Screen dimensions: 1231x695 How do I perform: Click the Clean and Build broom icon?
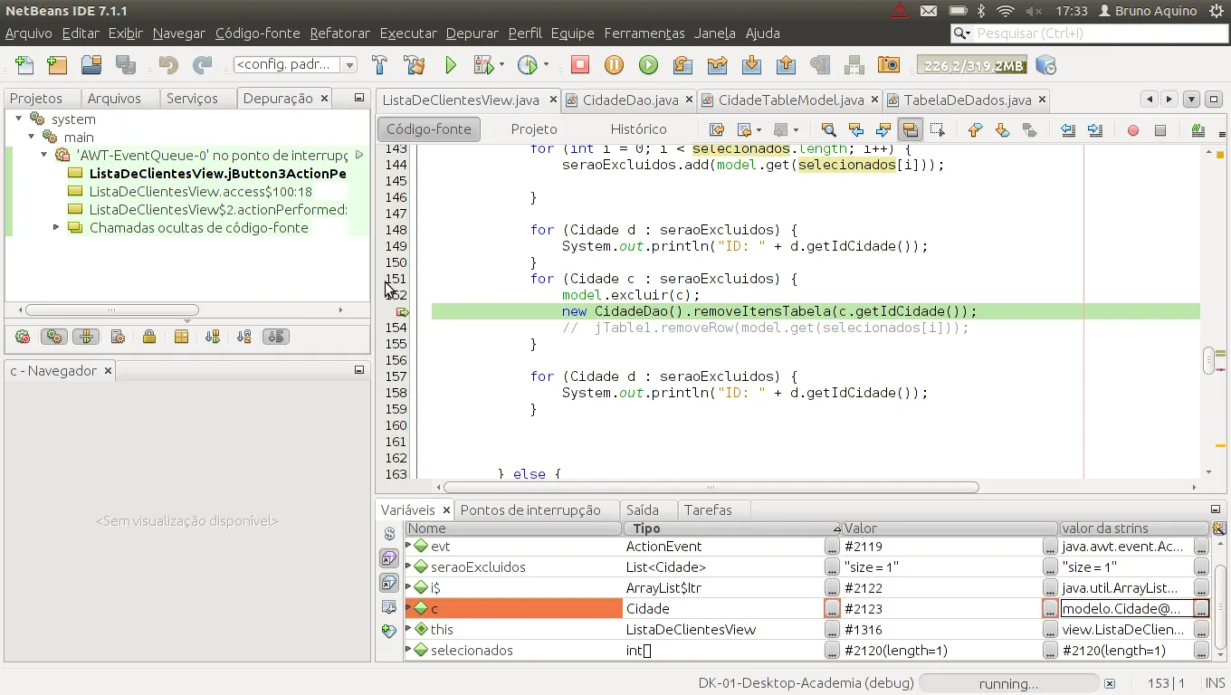click(x=415, y=65)
